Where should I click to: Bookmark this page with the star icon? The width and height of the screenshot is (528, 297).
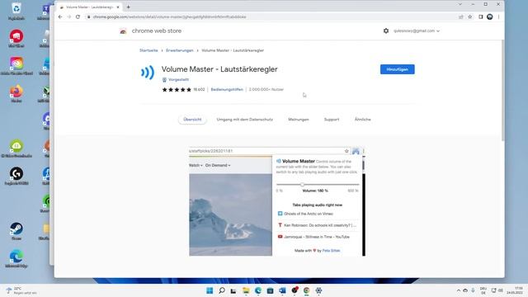tap(470, 16)
